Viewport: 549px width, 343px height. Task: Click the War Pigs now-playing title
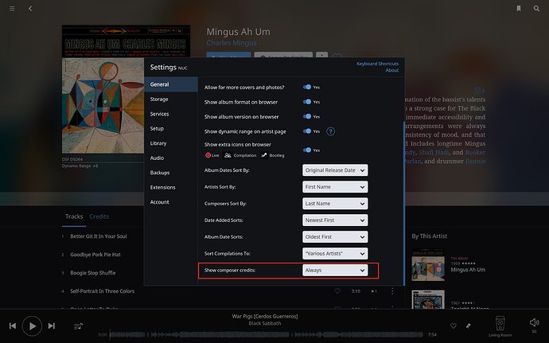pyautogui.click(x=265, y=317)
